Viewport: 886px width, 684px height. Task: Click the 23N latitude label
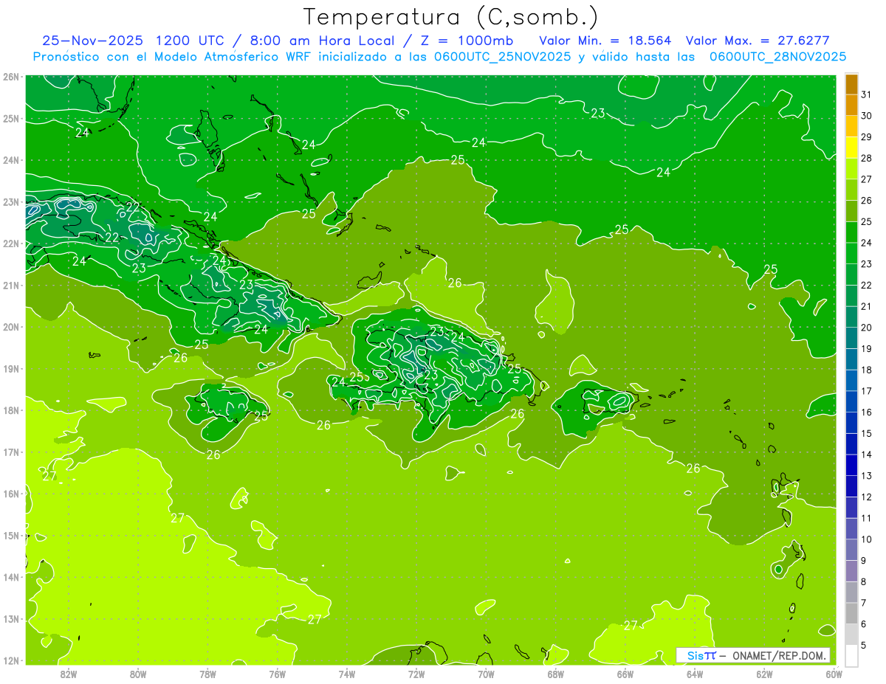(x=11, y=202)
